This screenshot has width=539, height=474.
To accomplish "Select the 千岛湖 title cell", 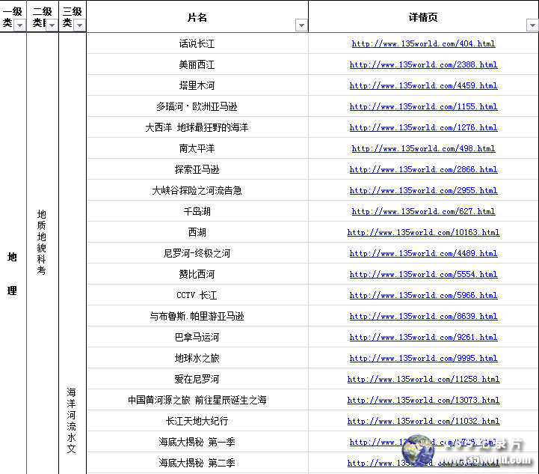I will click(197, 212).
